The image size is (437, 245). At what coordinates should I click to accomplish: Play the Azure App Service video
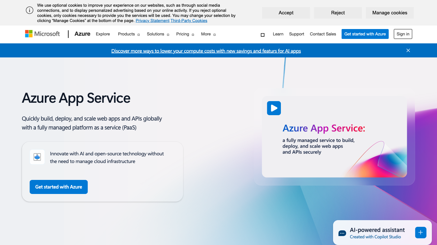coord(274,108)
